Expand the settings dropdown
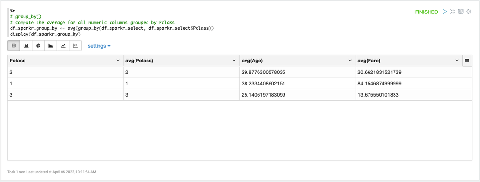The height and width of the screenshot is (182, 480). coord(99,46)
